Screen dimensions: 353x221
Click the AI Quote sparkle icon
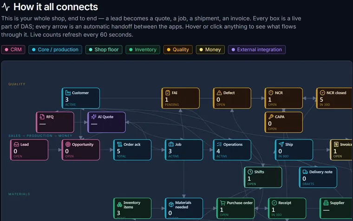tap(94, 117)
